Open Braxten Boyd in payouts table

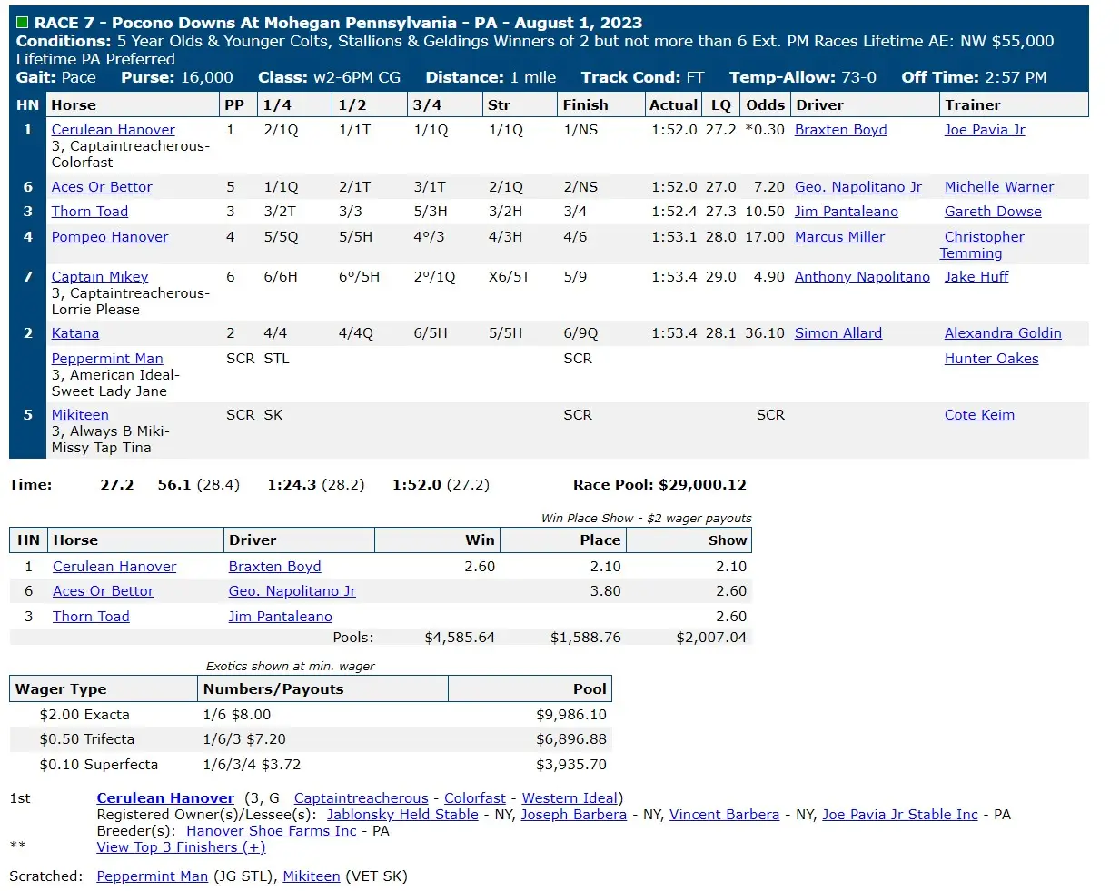click(275, 567)
